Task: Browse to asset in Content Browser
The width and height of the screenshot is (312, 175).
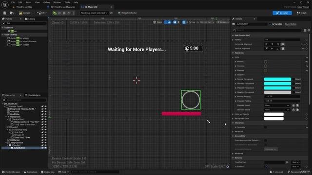Action: tap(12, 13)
